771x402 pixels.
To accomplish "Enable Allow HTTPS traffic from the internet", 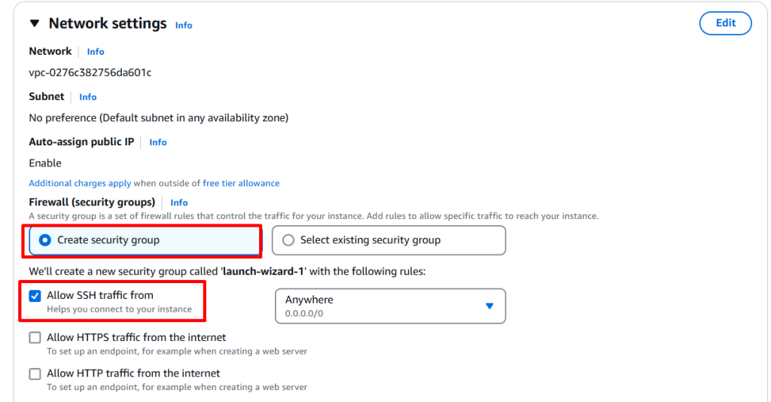I will point(35,338).
